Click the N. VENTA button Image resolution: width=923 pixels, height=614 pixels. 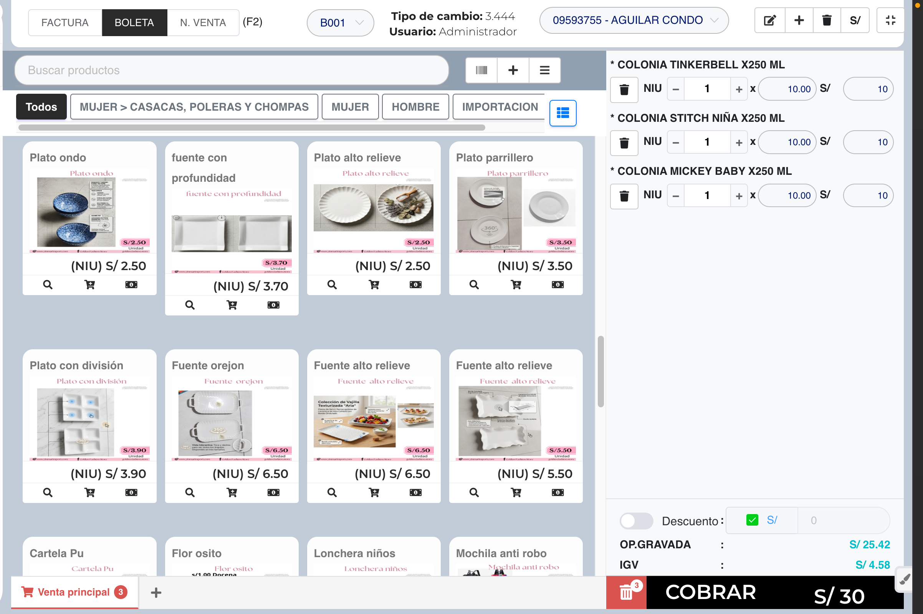click(203, 23)
